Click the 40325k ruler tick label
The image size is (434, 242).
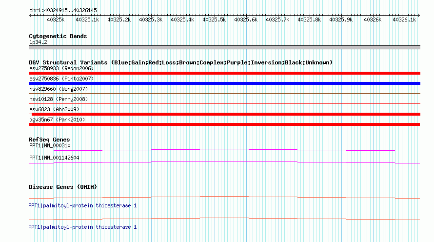tap(56, 20)
